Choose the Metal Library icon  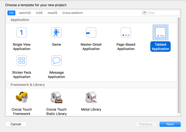click(91, 97)
